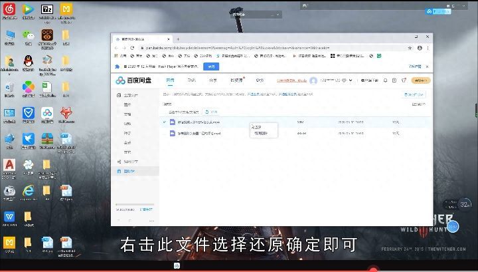Open the OCR software desktop icon
This screenshot has width=478, height=272.
(47, 35)
